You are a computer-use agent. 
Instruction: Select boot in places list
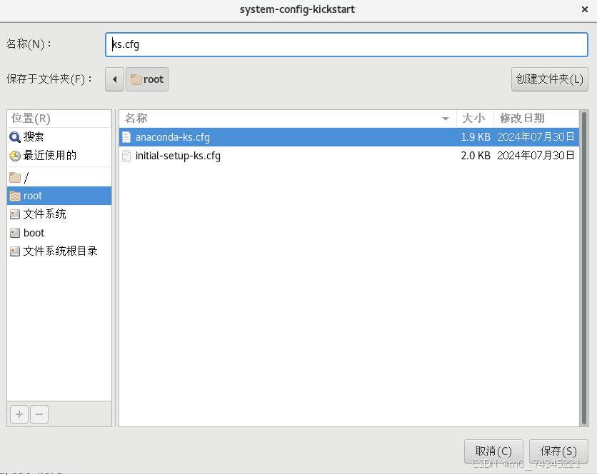click(x=59, y=233)
